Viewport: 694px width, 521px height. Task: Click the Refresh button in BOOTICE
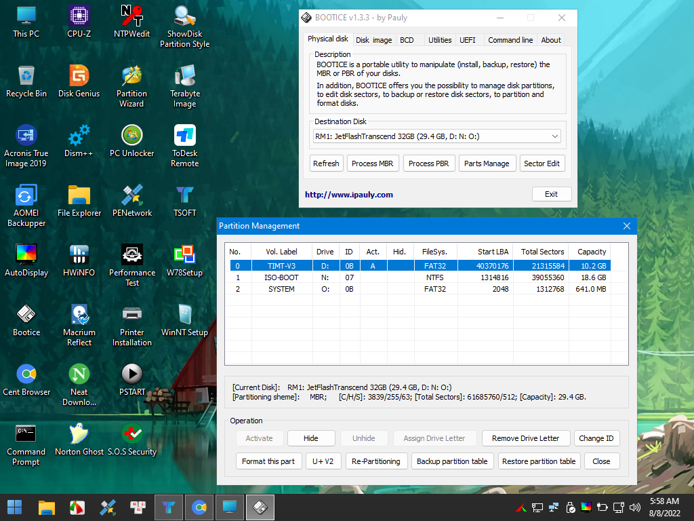point(326,163)
